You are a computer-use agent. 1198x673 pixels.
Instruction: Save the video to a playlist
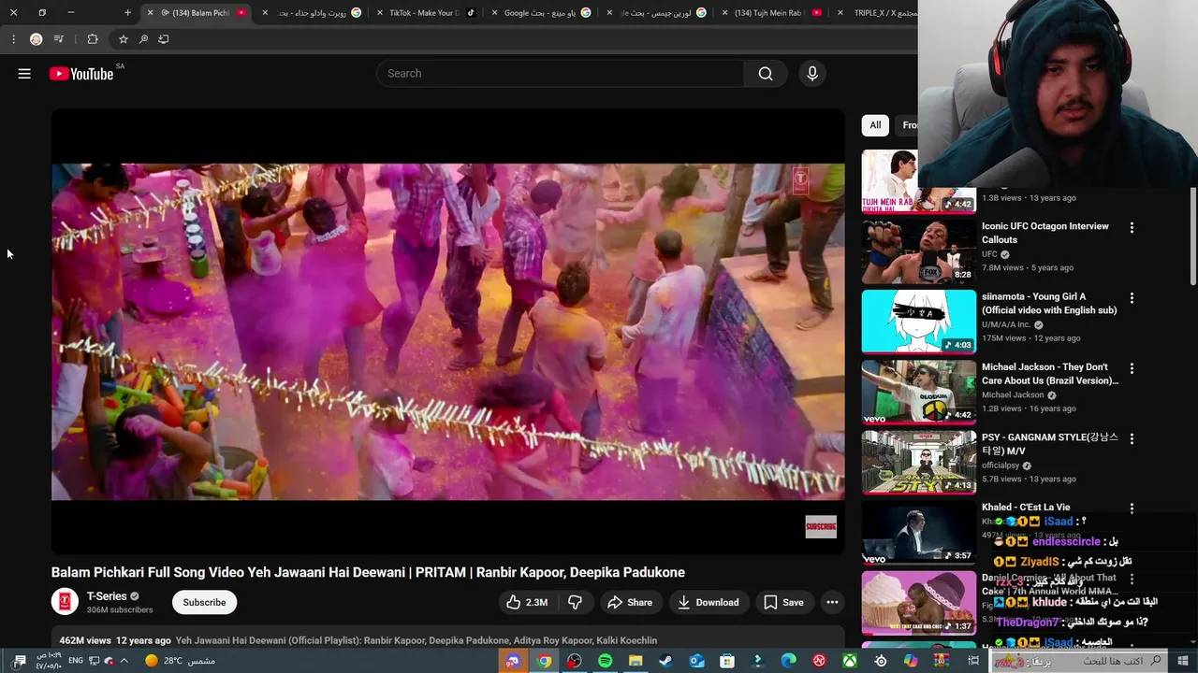point(783,602)
